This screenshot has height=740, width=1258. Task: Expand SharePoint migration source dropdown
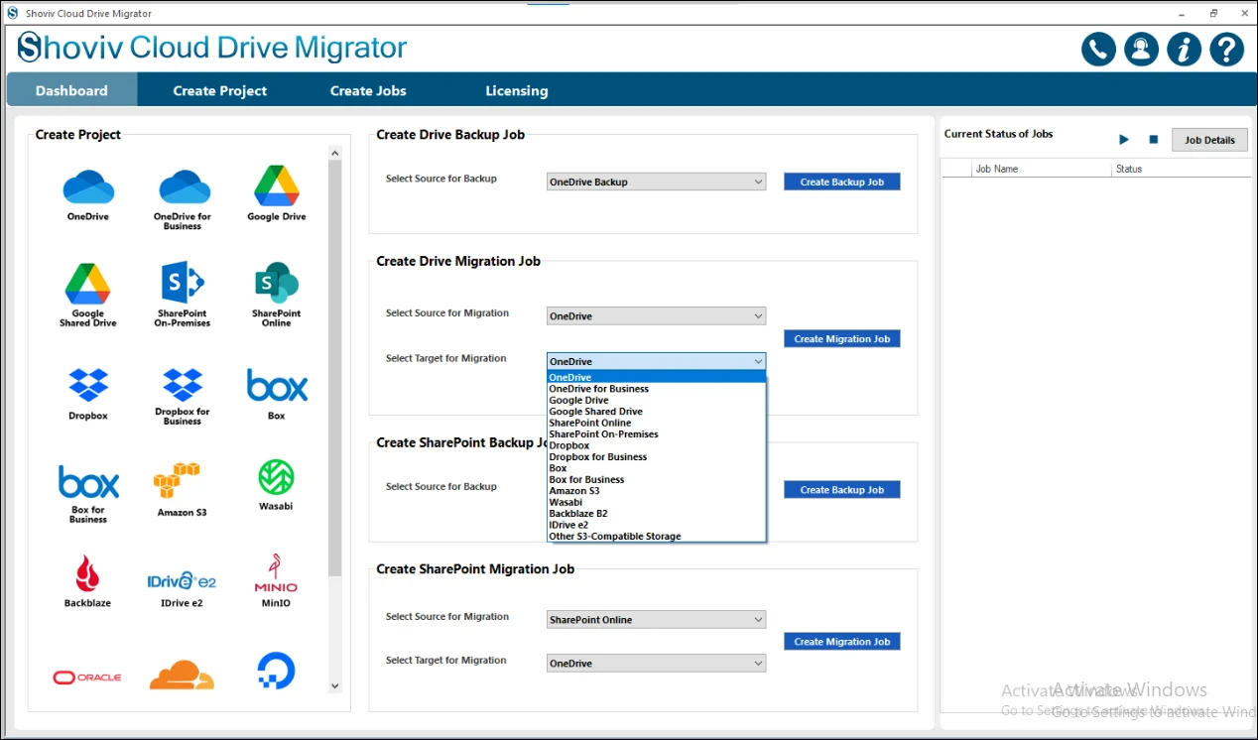coord(656,620)
